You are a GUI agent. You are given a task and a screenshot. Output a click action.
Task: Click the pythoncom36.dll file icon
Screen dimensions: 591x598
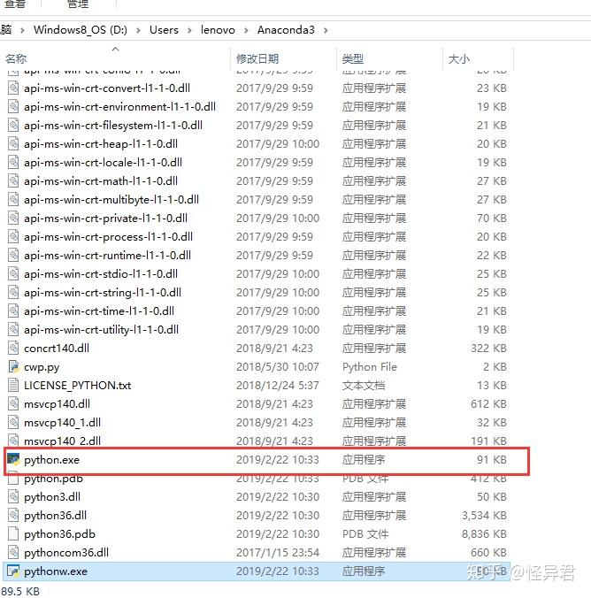(13, 553)
